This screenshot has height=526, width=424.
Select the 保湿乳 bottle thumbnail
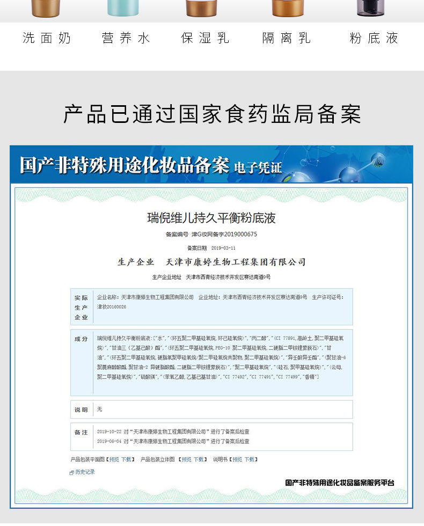pos(201,8)
